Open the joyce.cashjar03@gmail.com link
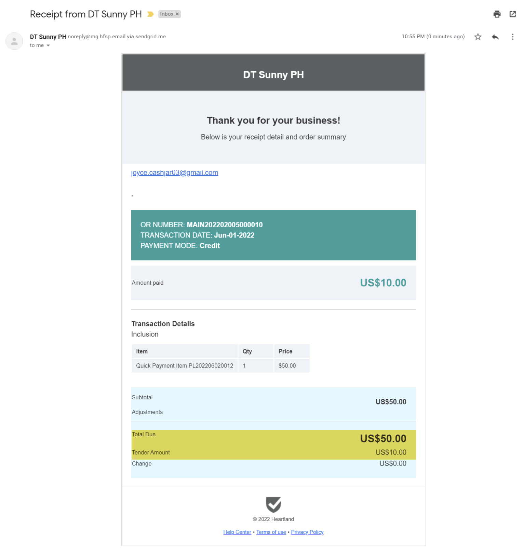This screenshot has height=552, width=523. [x=174, y=173]
